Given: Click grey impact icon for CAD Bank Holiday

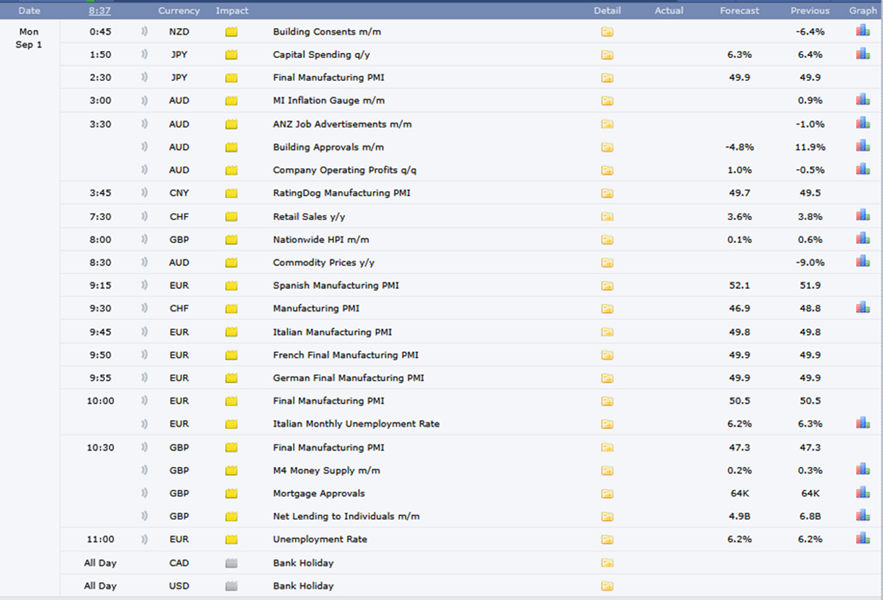Looking at the screenshot, I should click(x=231, y=563).
